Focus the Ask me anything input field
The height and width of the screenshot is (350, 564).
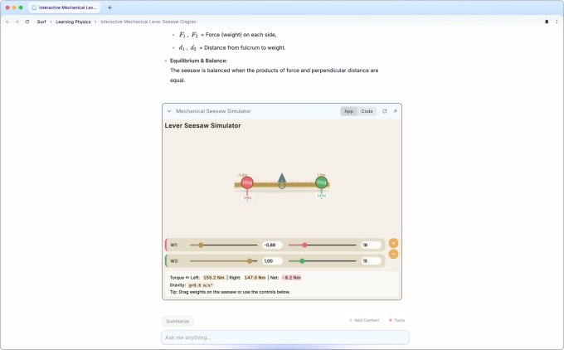click(284, 338)
